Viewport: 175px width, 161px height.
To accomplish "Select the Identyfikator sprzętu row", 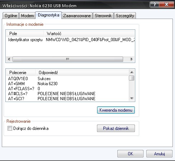I will [71, 40].
